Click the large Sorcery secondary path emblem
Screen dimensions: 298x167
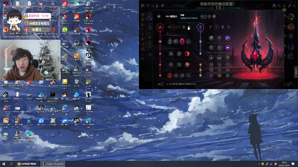[x=200, y=27]
